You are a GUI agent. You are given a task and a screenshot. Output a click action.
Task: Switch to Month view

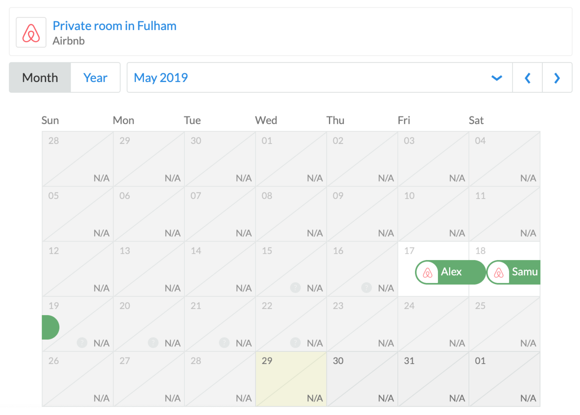(x=40, y=78)
